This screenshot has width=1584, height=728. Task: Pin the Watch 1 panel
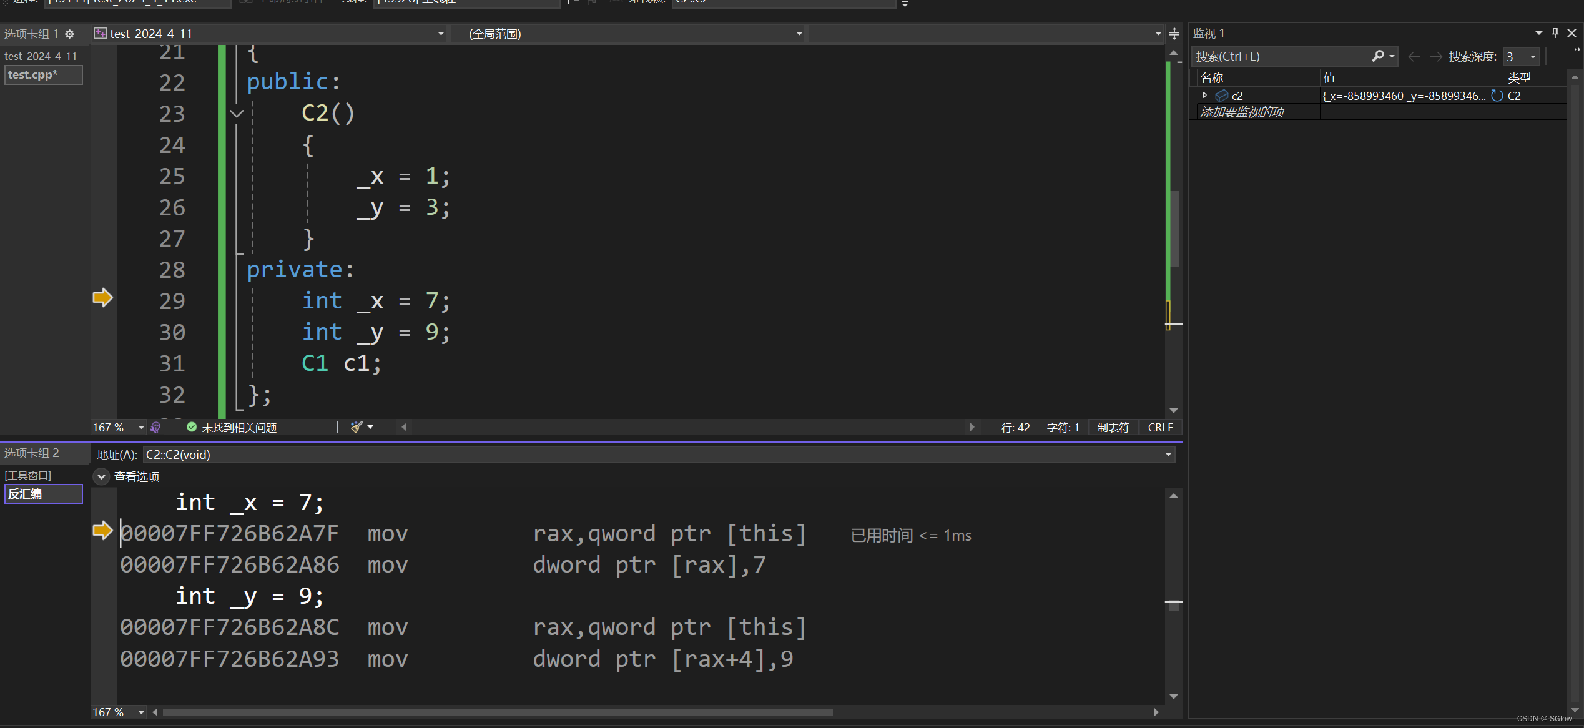(1555, 33)
